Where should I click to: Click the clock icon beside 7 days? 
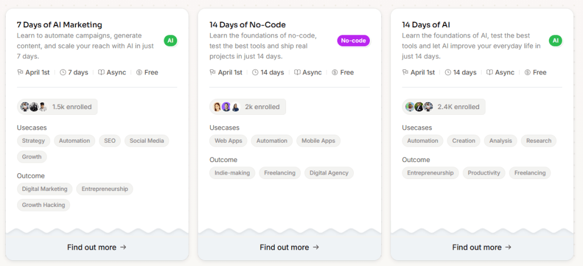point(63,73)
